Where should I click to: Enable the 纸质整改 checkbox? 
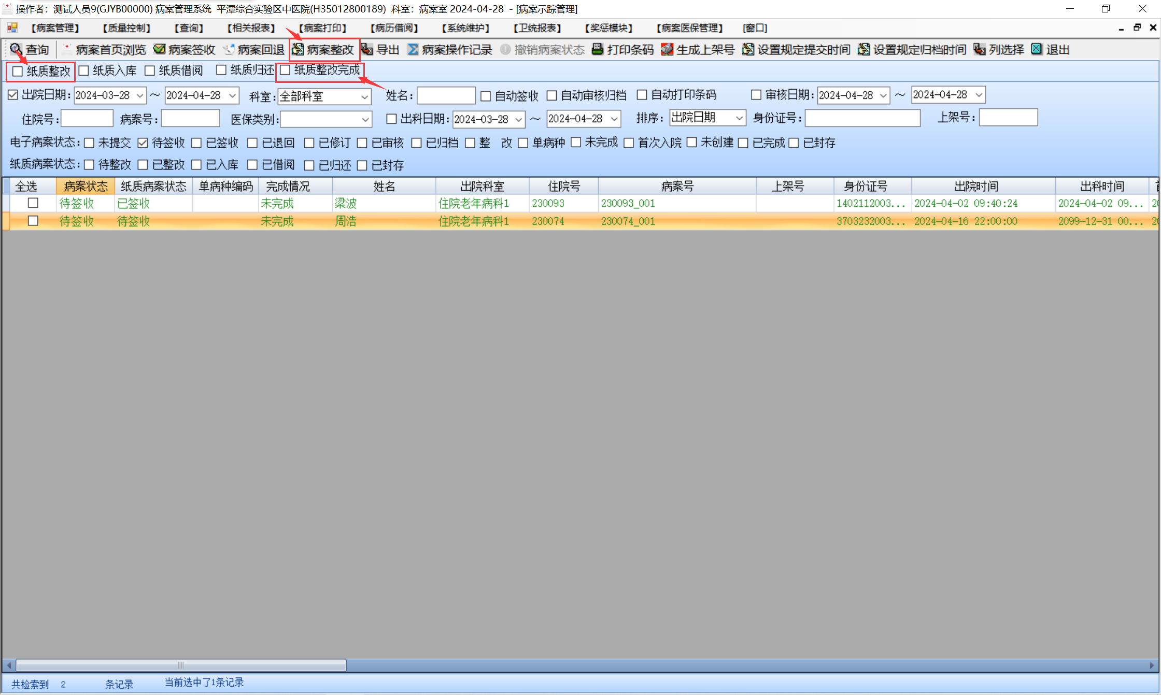click(18, 71)
